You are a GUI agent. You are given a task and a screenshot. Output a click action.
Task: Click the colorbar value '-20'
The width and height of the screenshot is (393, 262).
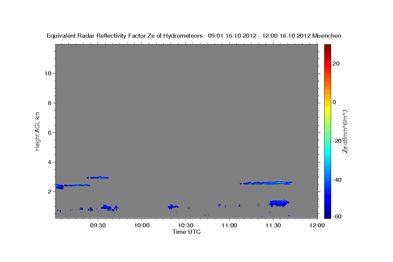pos(337,141)
